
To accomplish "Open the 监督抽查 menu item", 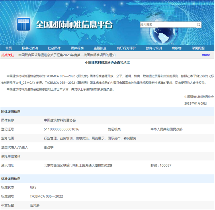I will pos(100,48).
